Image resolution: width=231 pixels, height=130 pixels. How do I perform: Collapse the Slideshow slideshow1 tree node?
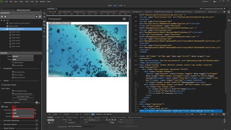4,29
